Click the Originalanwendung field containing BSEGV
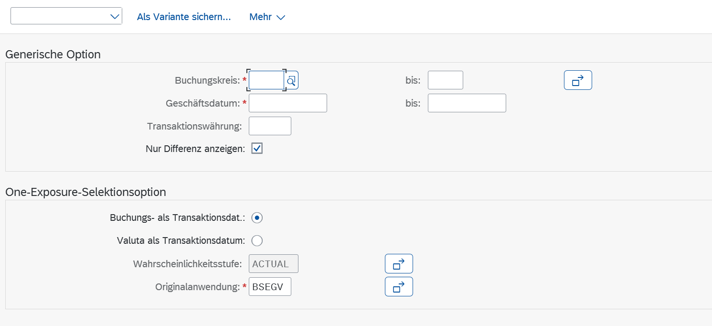The width and height of the screenshot is (712, 326). point(270,287)
